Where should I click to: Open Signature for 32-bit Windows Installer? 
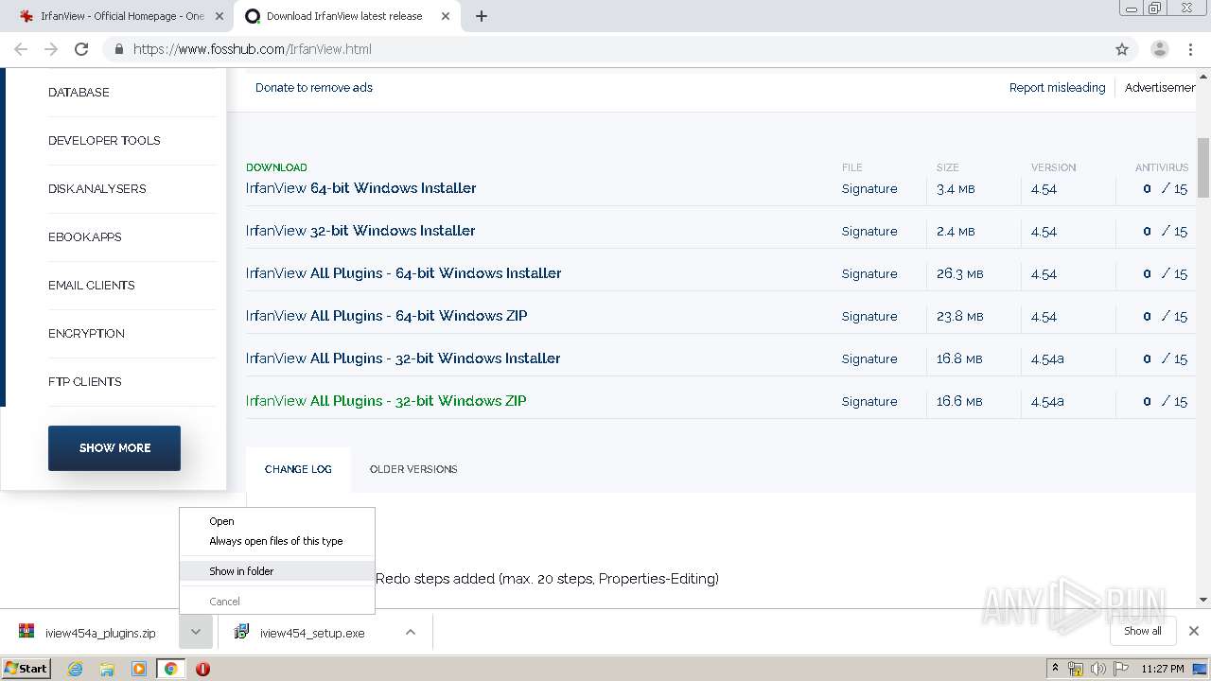(869, 232)
